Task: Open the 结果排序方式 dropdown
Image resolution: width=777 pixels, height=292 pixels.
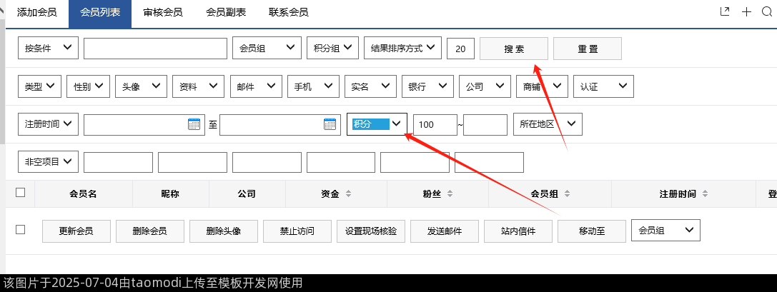Action: pyautogui.click(x=402, y=49)
